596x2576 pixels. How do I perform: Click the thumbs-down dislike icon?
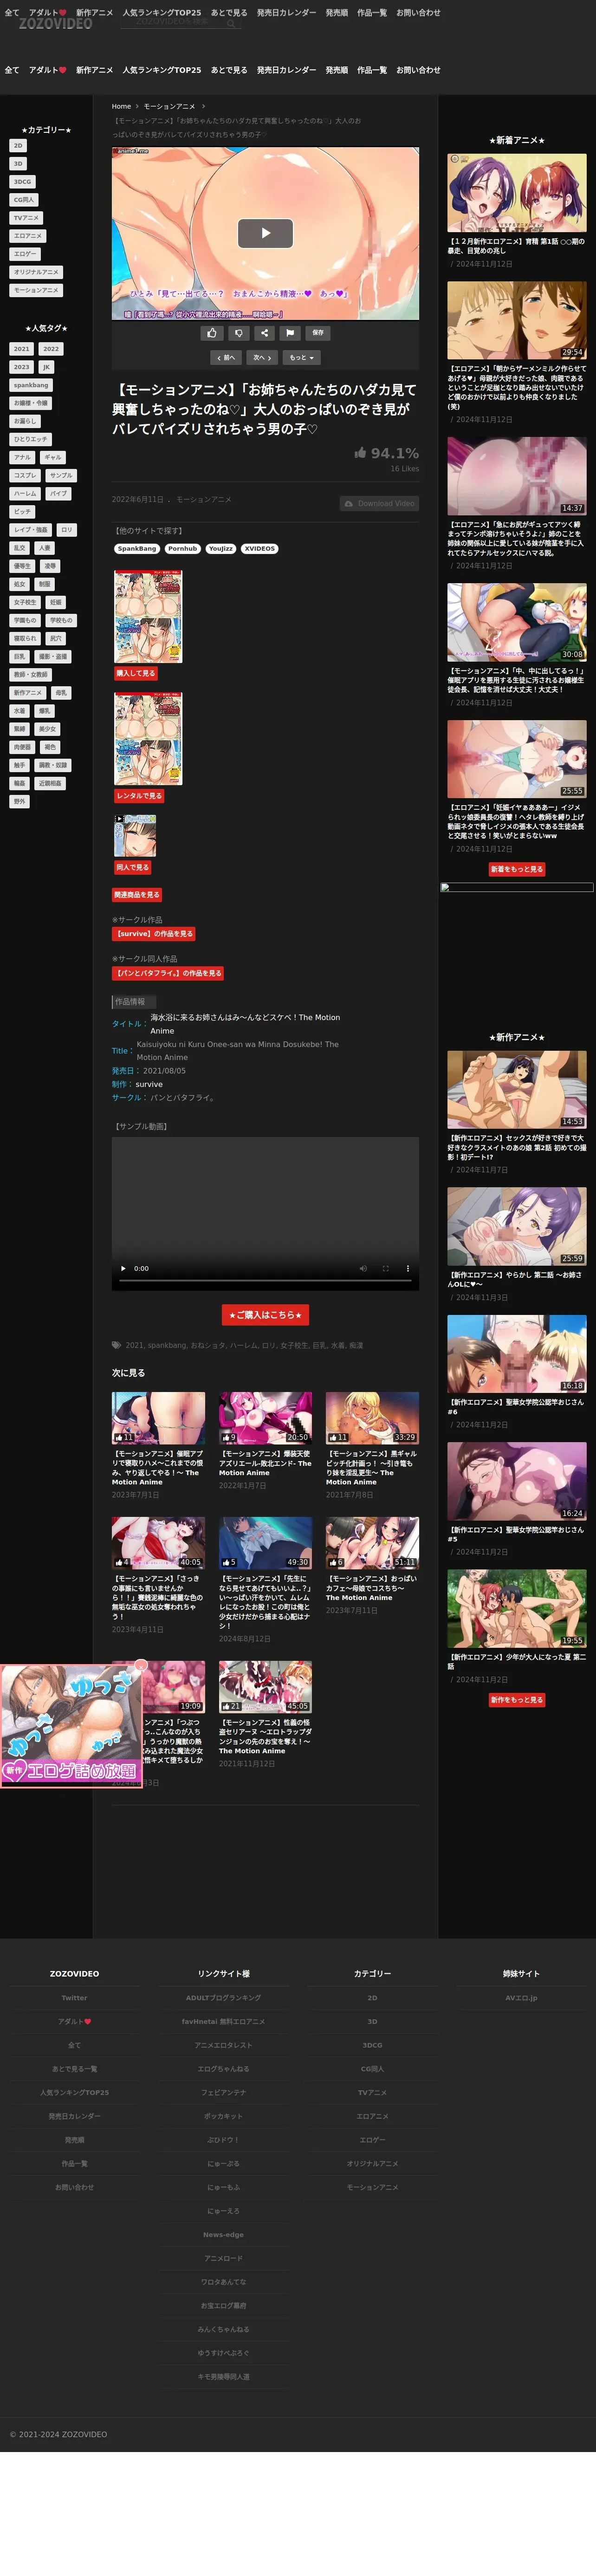[238, 333]
